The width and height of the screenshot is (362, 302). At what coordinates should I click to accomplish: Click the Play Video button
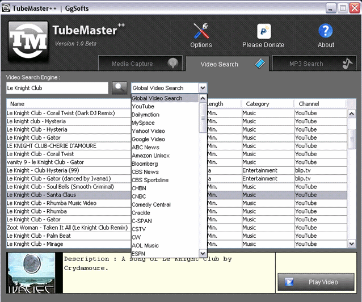316,282
